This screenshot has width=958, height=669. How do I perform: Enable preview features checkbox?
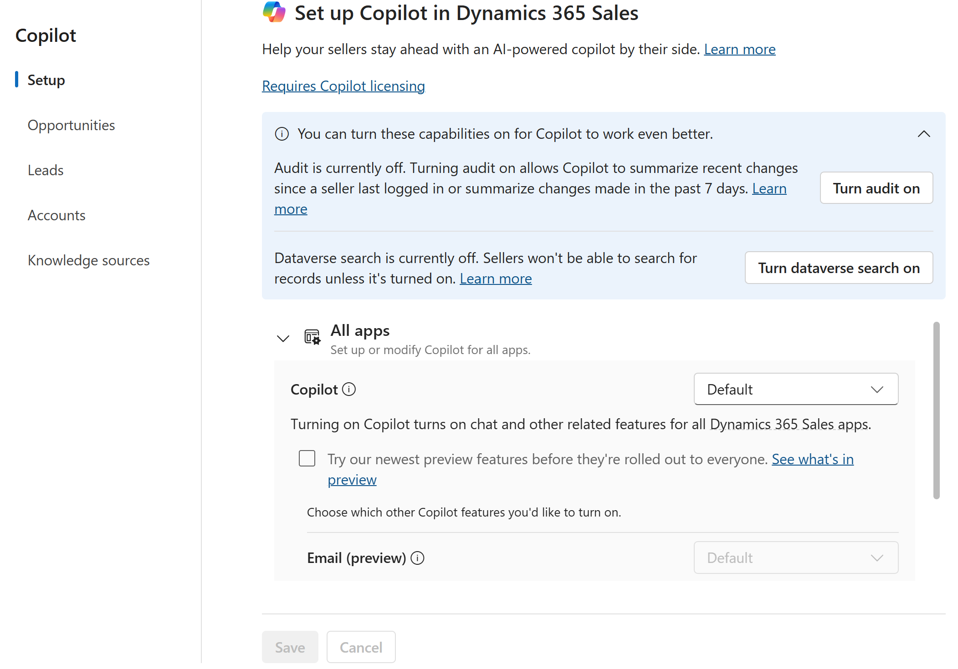tap(307, 457)
